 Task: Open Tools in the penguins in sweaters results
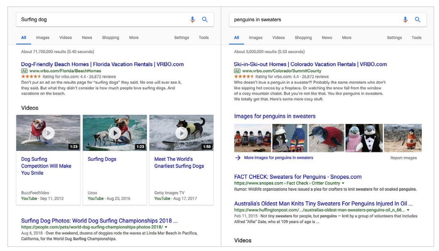(416, 38)
